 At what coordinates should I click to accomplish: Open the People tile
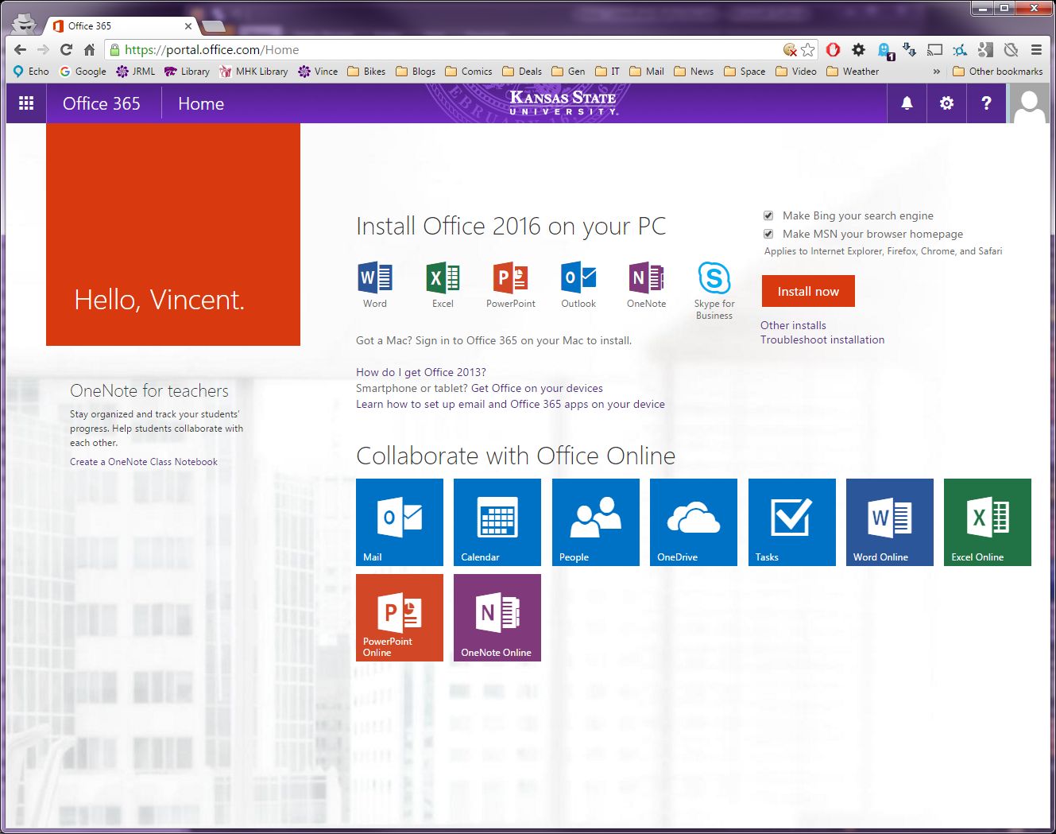[596, 522]
